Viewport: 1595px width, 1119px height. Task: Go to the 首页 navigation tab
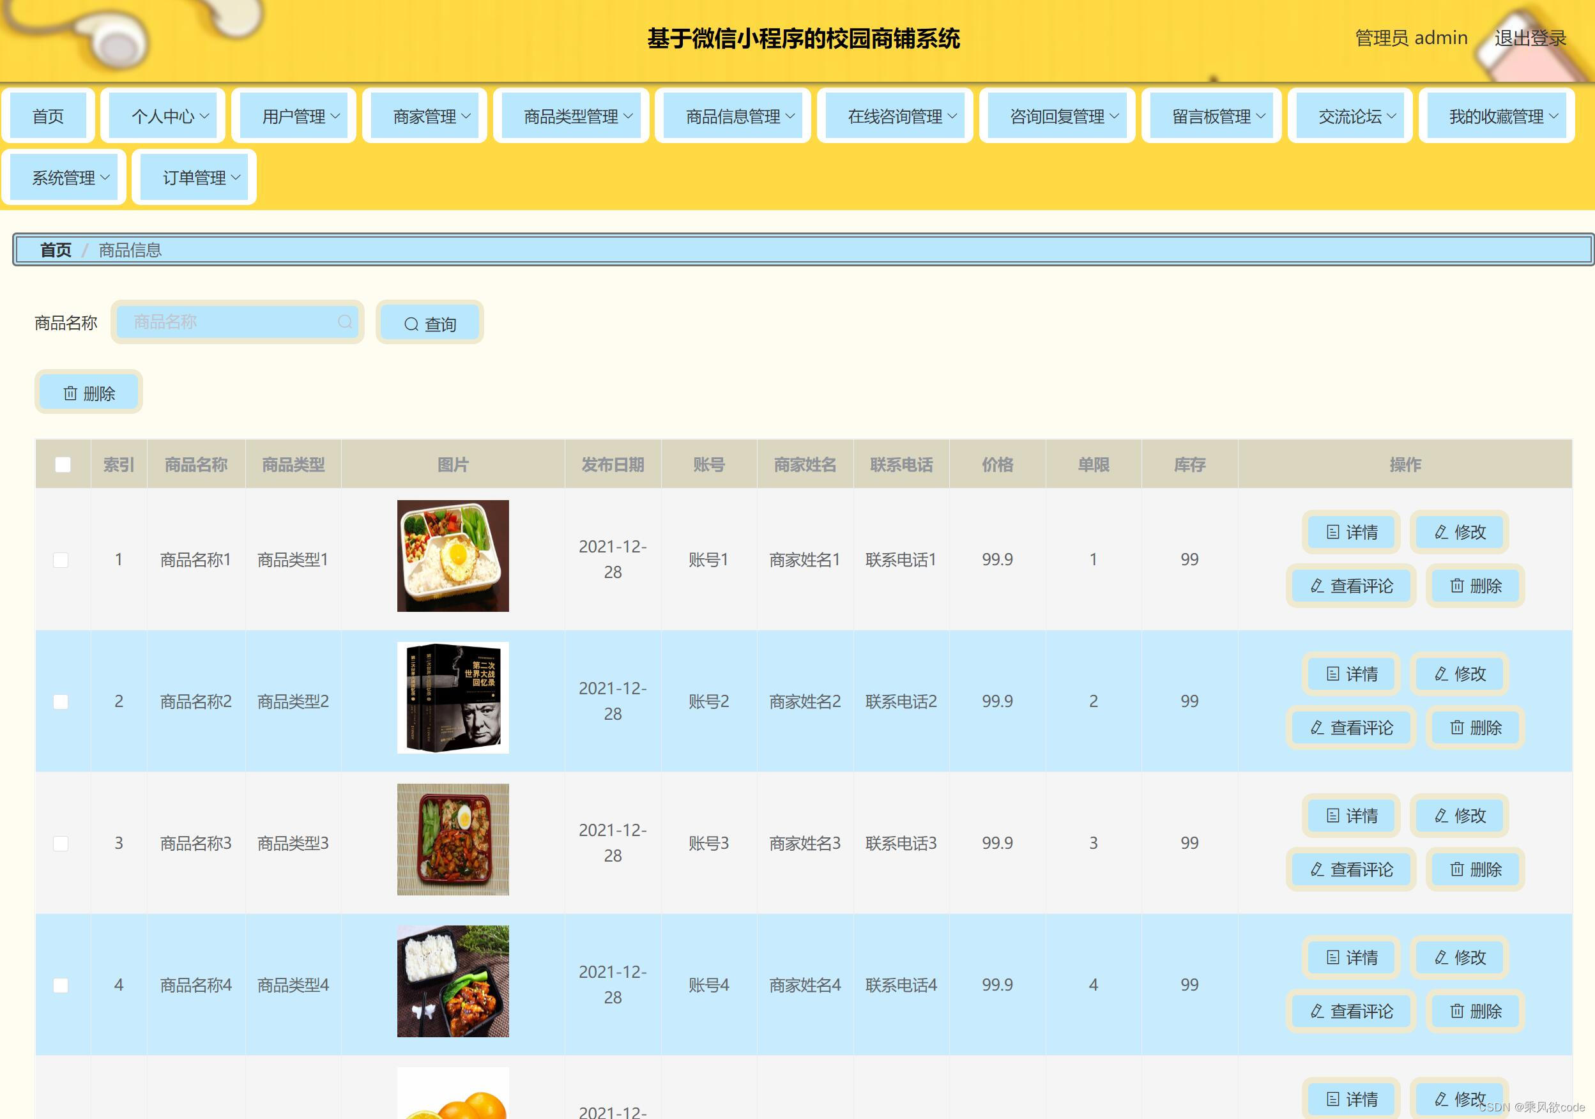click(x=48, y=116)
